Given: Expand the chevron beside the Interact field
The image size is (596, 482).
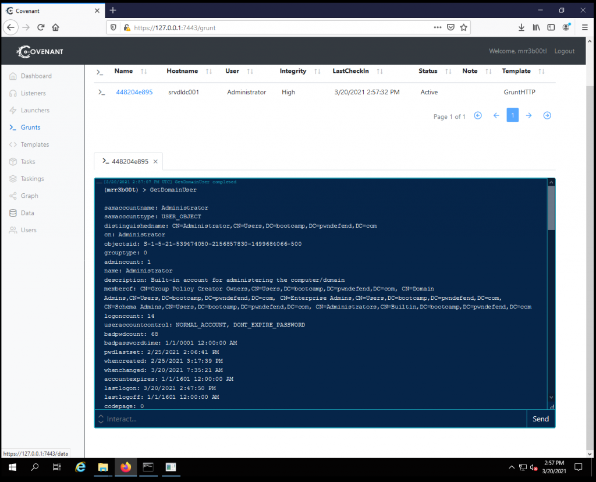Looking at the screenshot, I should coord(100,419).
